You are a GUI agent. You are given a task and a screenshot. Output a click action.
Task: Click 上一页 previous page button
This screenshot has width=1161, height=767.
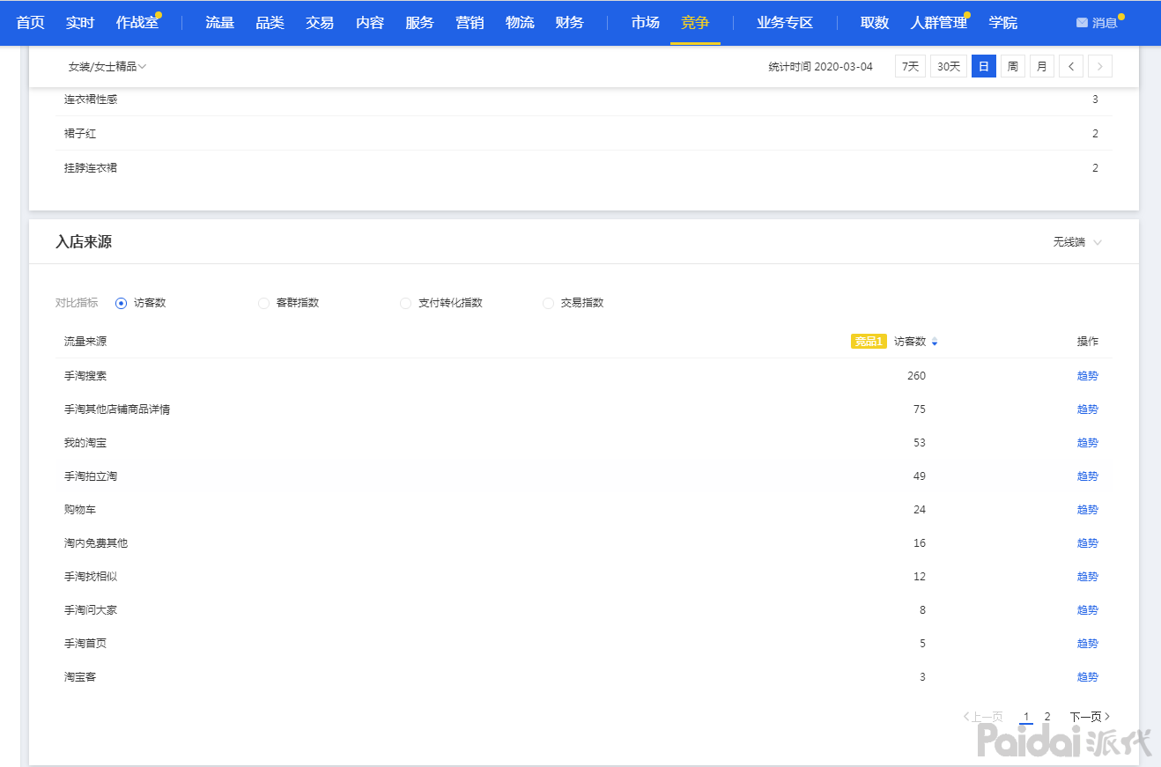[x=983, y=717]
